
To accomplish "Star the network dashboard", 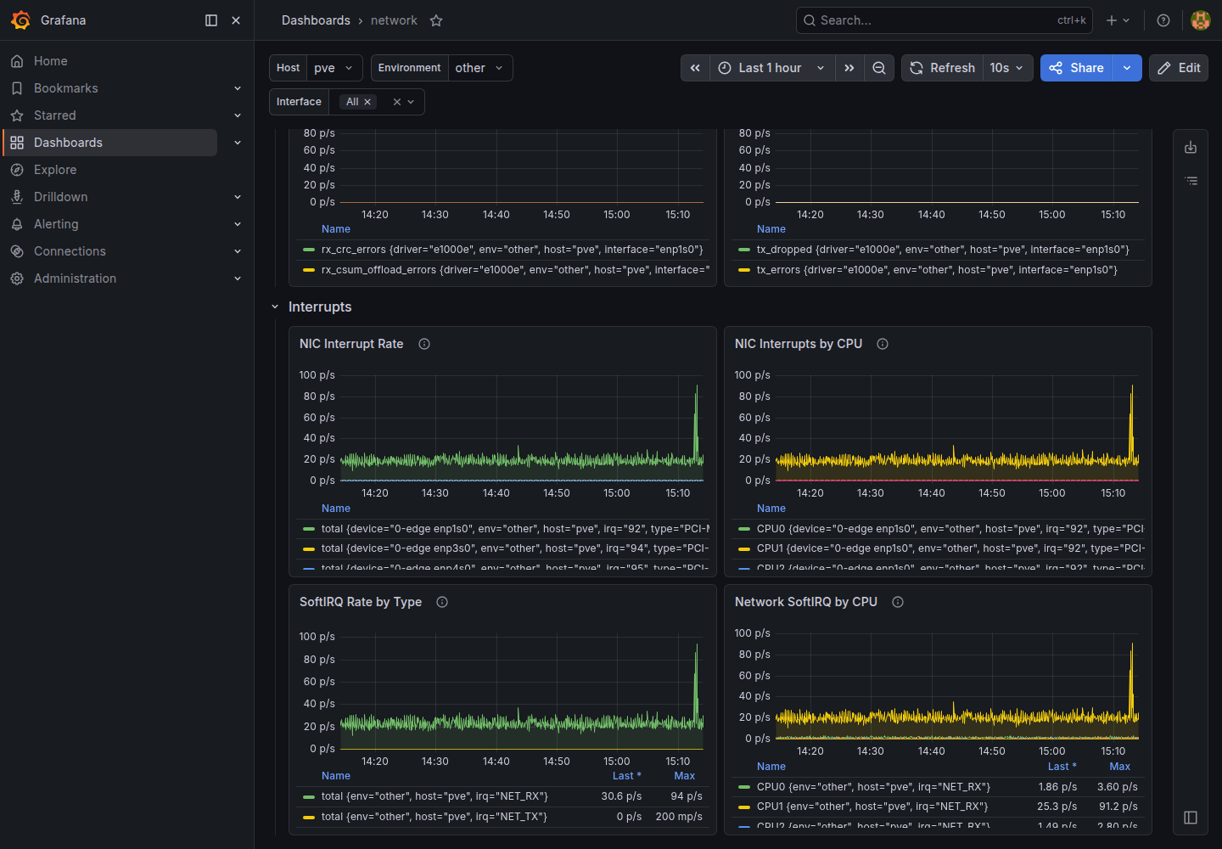I will [x=436, y=20].
